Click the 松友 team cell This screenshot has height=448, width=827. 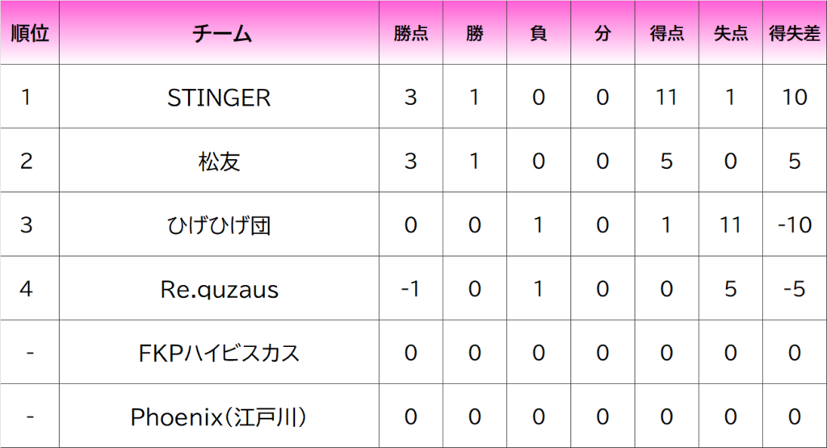(x=219, y=160)
